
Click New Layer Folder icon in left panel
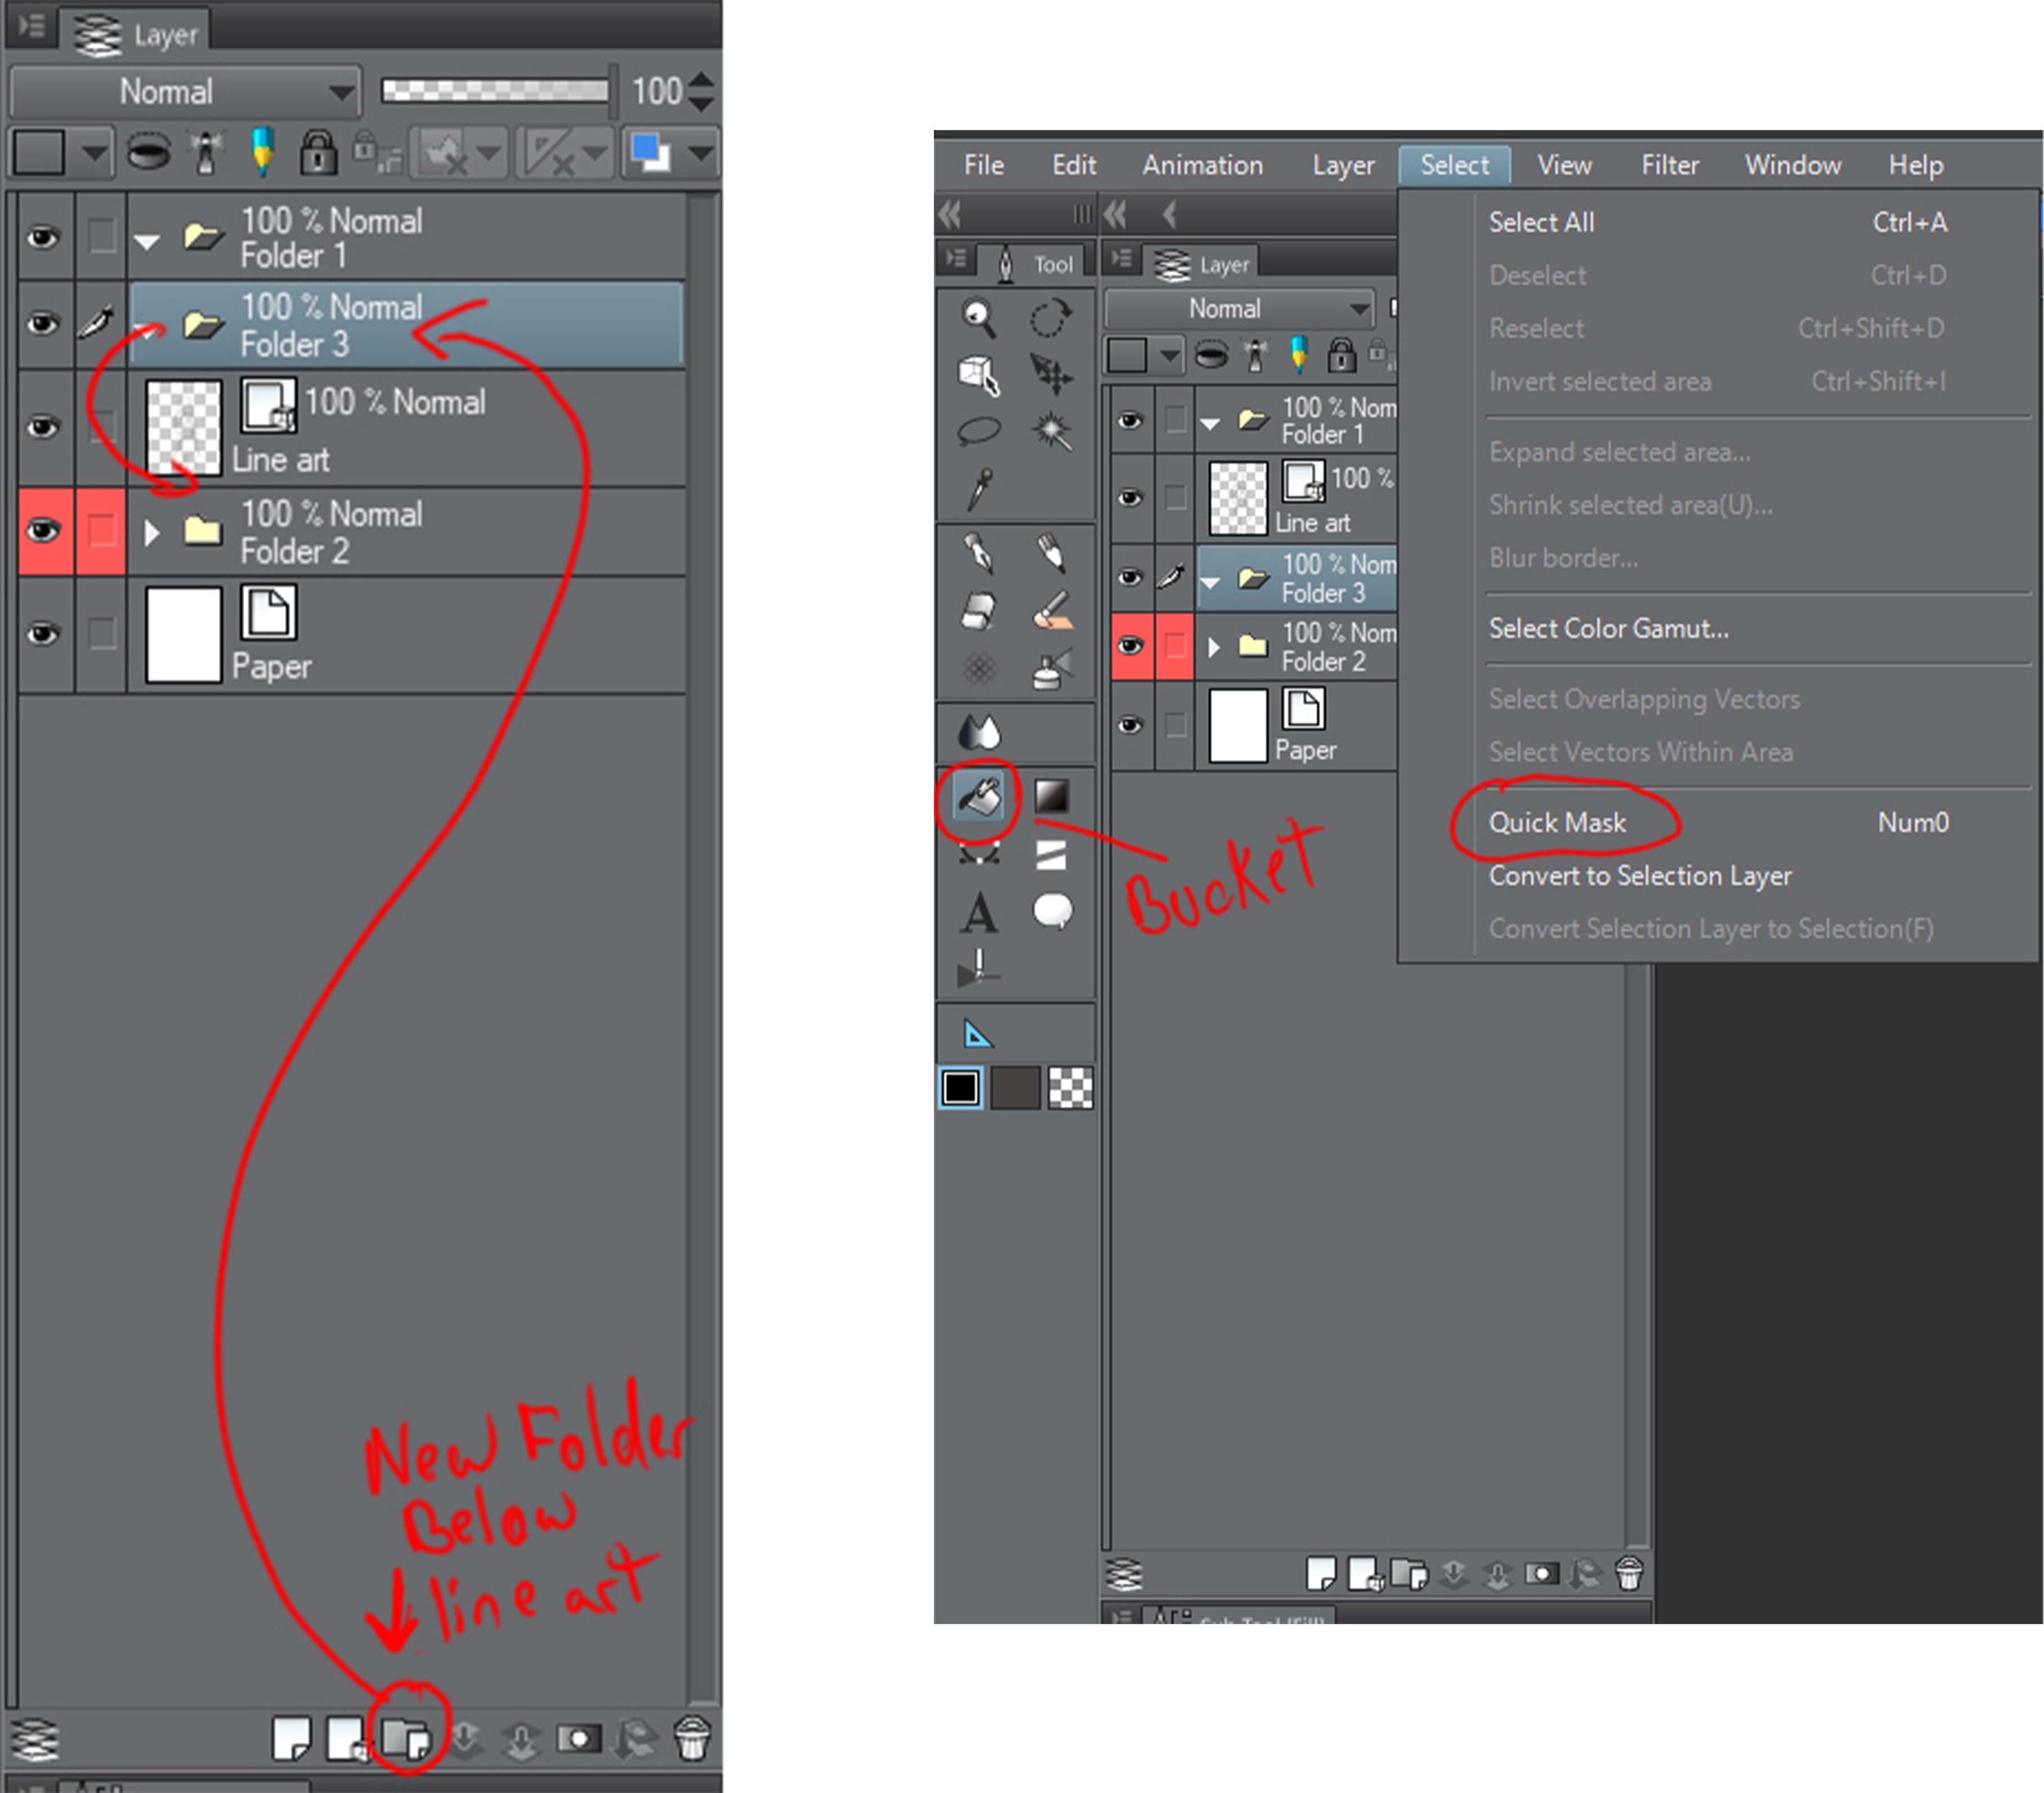tap(406, 1739)
